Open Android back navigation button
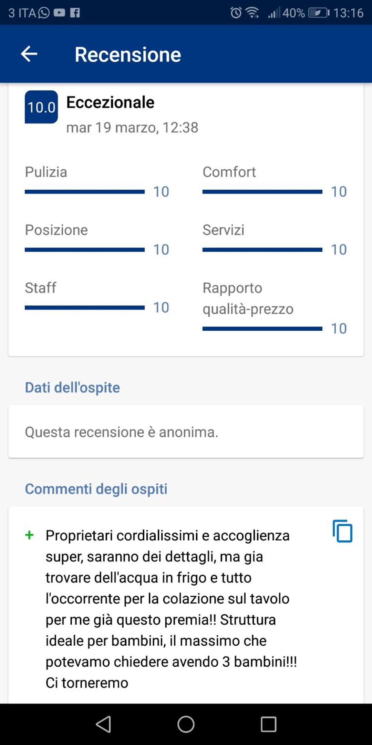 pos(103,724)
